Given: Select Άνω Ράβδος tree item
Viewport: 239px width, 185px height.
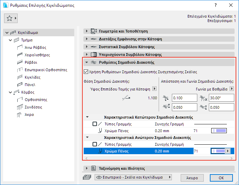Looking at the screenshot, I should 35,47.
